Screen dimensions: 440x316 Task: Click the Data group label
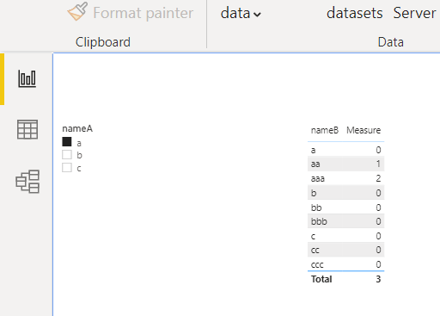click(391, 42)
